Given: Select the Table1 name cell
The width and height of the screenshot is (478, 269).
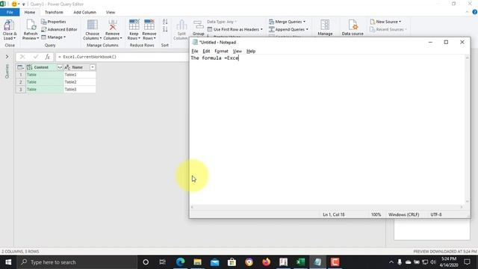Looking at the screenshot, I should [79, 75].
